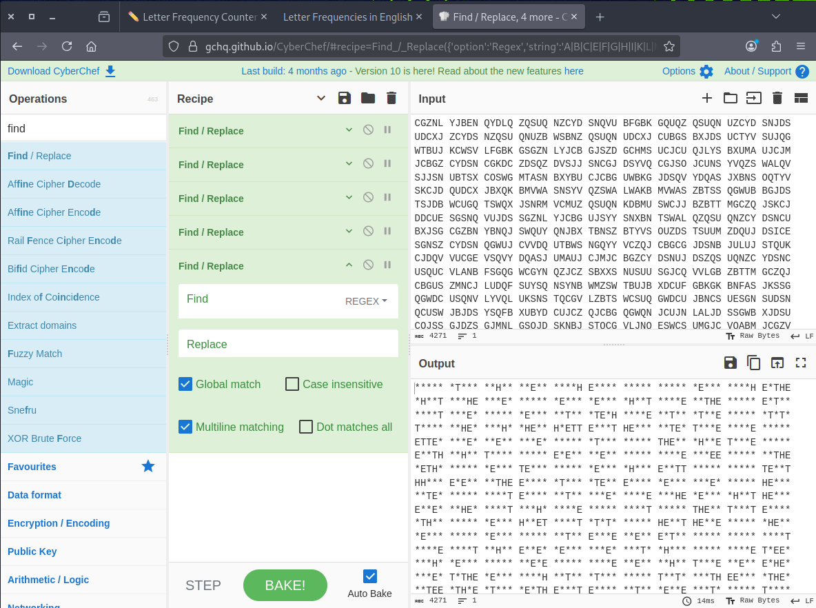Screen dimensions: 816x608
Task: Load a recipe using the folder icon
Action: 368,98
